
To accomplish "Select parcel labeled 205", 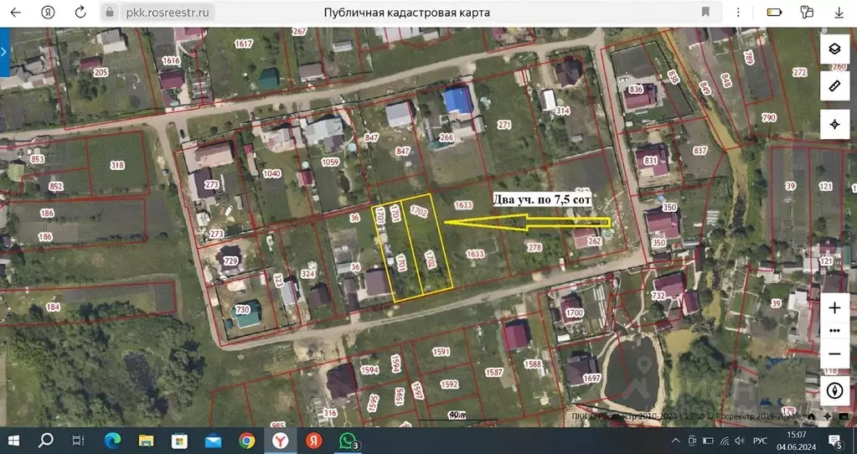I will (101, 73).
